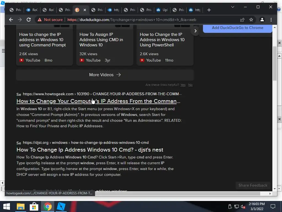Switch to the first Priv tab
This screenshot has width=282, height=212.
pos(15,10)
